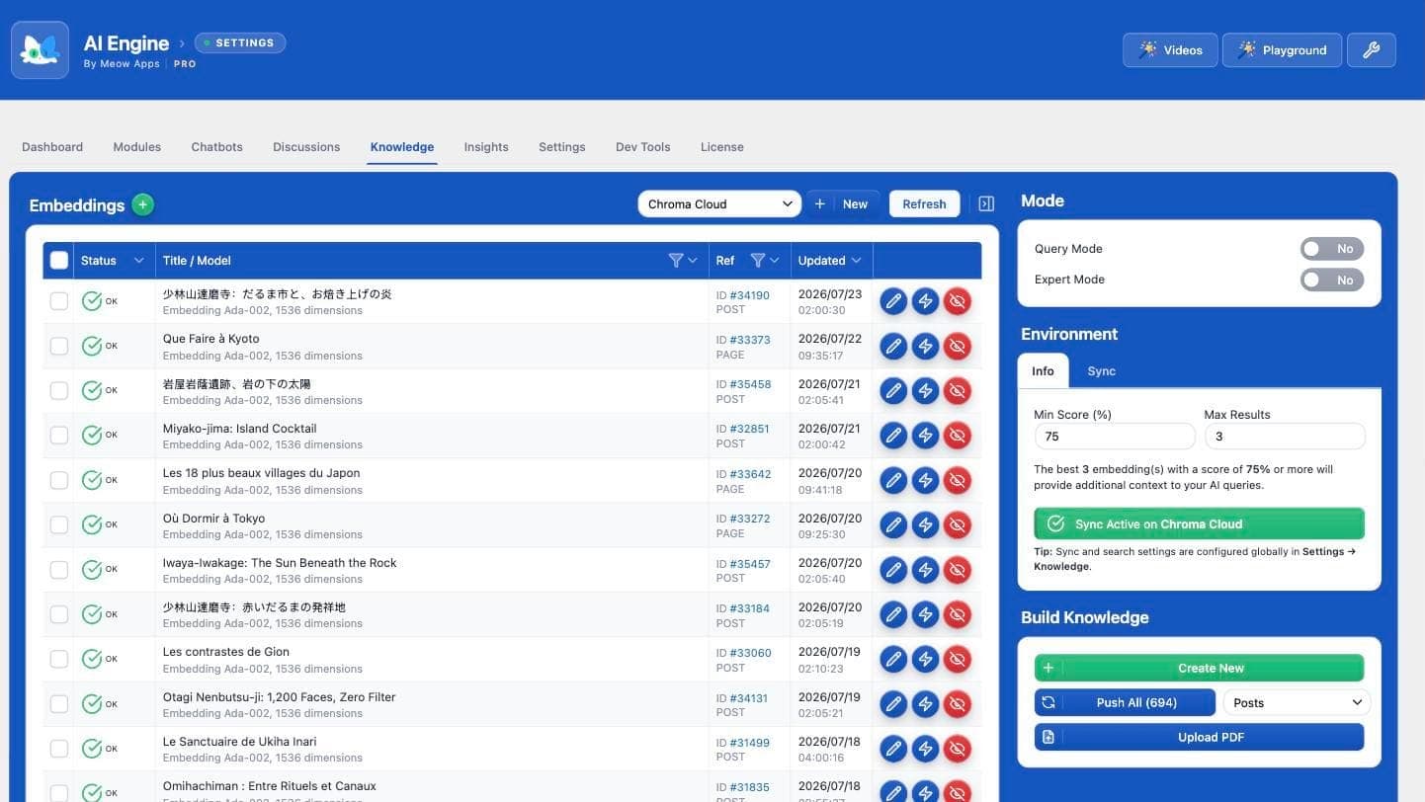This screenshot has height=802, width=1425.
Task: Click the green add embedding plus icon
Action: click(x=142, y=204)
